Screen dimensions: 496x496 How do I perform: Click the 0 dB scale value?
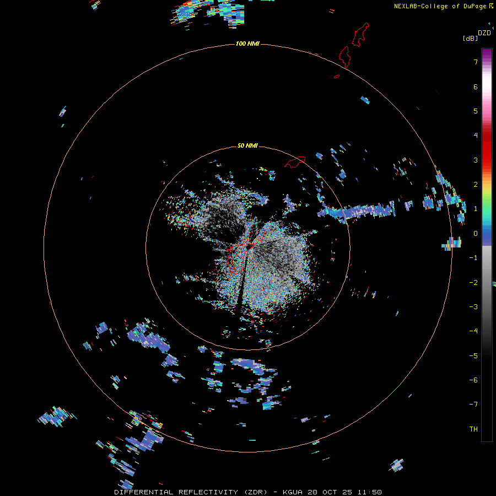476,234
